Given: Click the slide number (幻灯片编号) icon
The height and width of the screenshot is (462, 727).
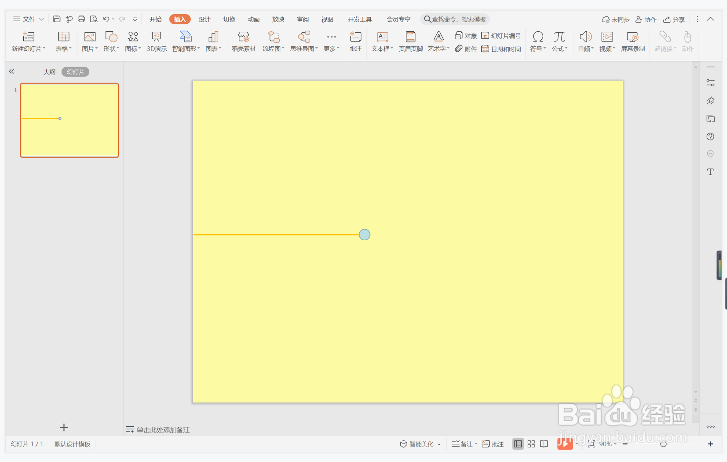Looking at the screenshot, I should click(x=501, y=36).
